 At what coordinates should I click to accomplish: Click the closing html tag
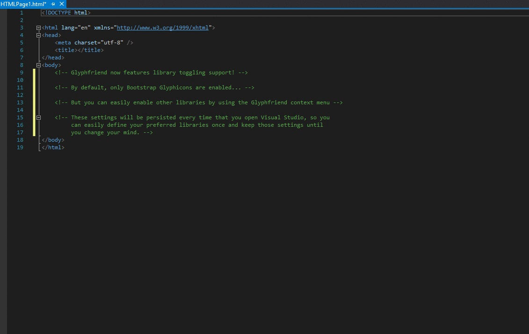(x=53, y=147)
